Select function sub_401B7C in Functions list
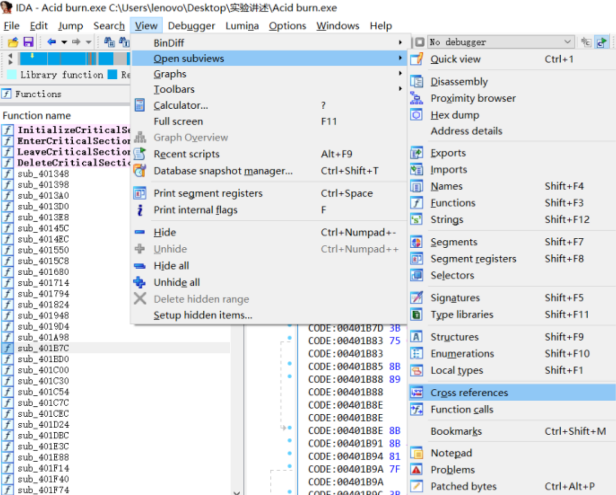 click(116, 348)
